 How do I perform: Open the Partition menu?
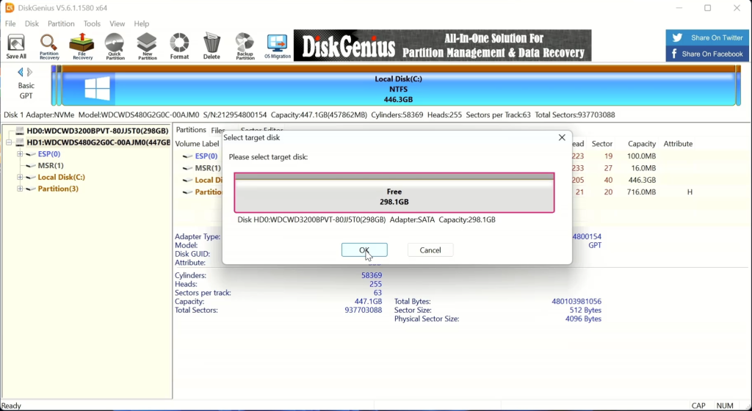61,24
